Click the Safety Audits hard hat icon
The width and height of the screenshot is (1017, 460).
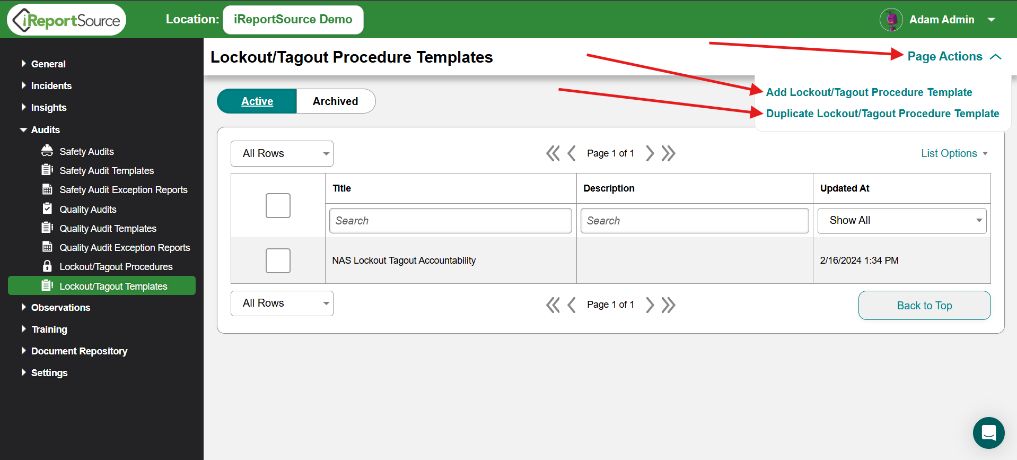(x=47, y=151)
